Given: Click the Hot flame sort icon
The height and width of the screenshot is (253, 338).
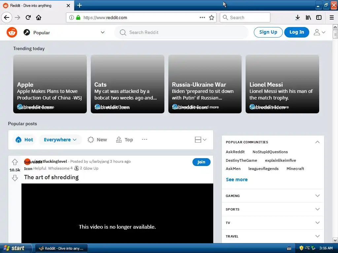Looking at the screenshot, I should [x=18, y=140].
